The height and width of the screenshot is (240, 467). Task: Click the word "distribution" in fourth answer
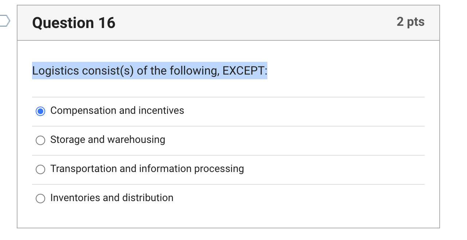(148, 198)
